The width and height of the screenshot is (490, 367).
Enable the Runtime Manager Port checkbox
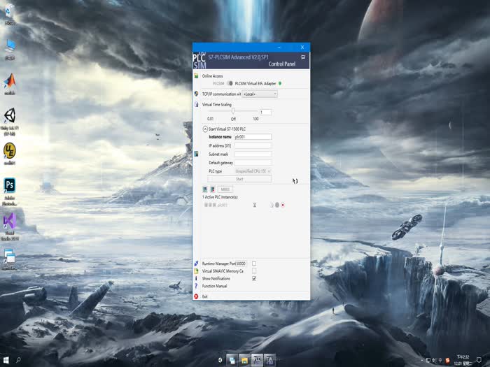254,264
